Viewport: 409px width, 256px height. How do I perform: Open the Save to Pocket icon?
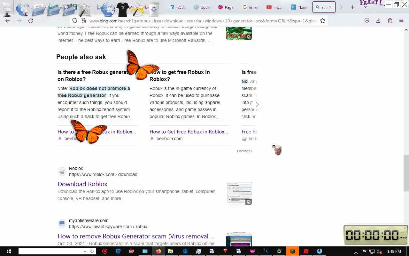pos(367,20)
